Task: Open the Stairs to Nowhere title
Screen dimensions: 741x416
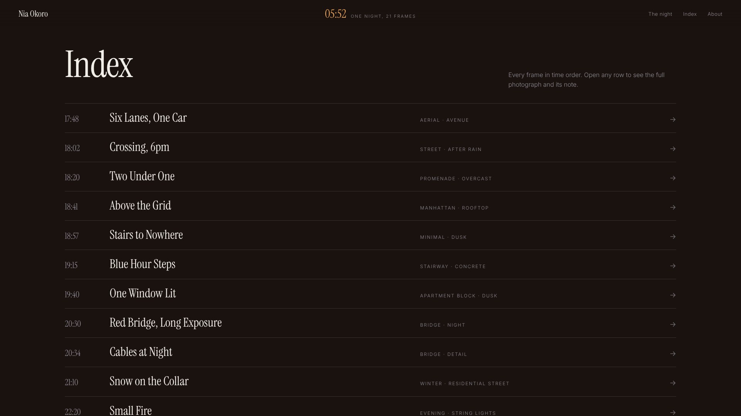Action: tap(146, 235)
